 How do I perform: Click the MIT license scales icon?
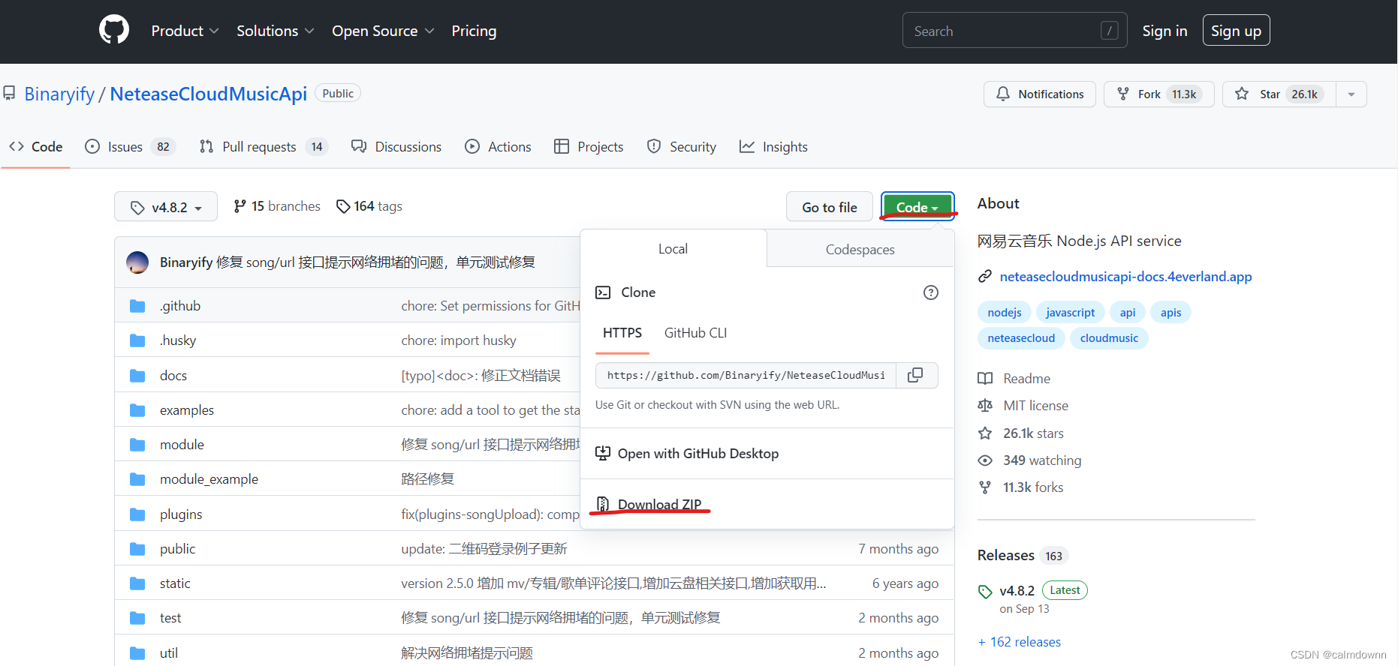coord(985,406)
